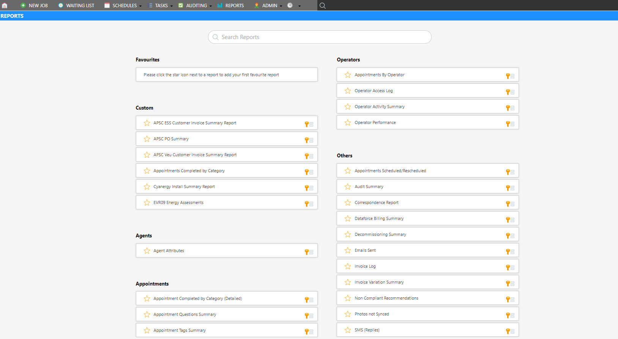Open the Operator Performance report

375,122
